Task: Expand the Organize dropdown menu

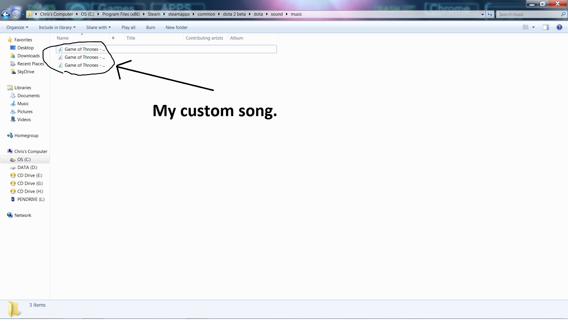Action: [17, 27]
